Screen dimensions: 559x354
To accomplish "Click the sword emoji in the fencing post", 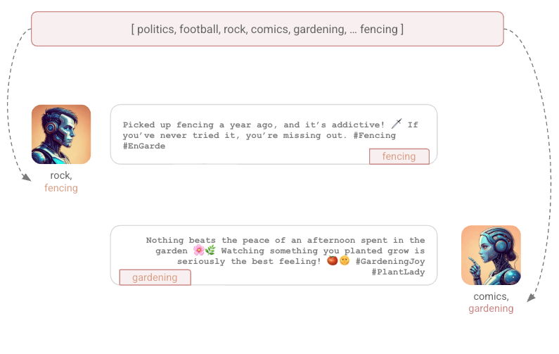I will pos(395,125).
